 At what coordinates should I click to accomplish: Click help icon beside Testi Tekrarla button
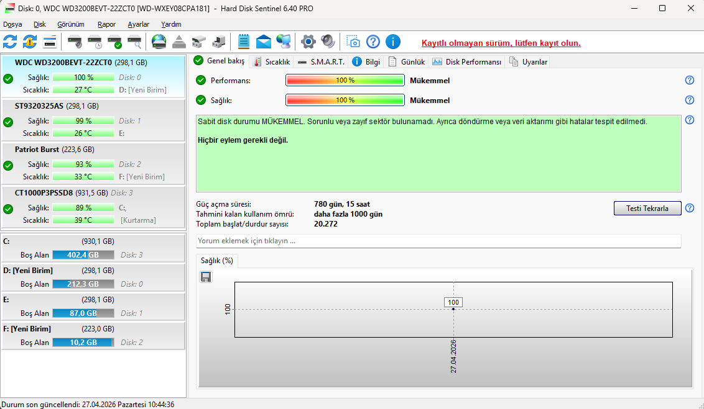point(690,208)
